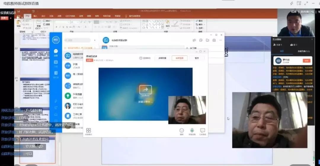Click the live help question icon
This screenshot has height=166, width=320.
[141, 58]
